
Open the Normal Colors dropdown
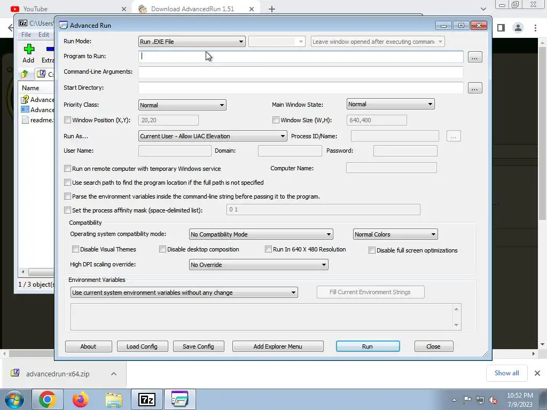click(x=395, y=234)
